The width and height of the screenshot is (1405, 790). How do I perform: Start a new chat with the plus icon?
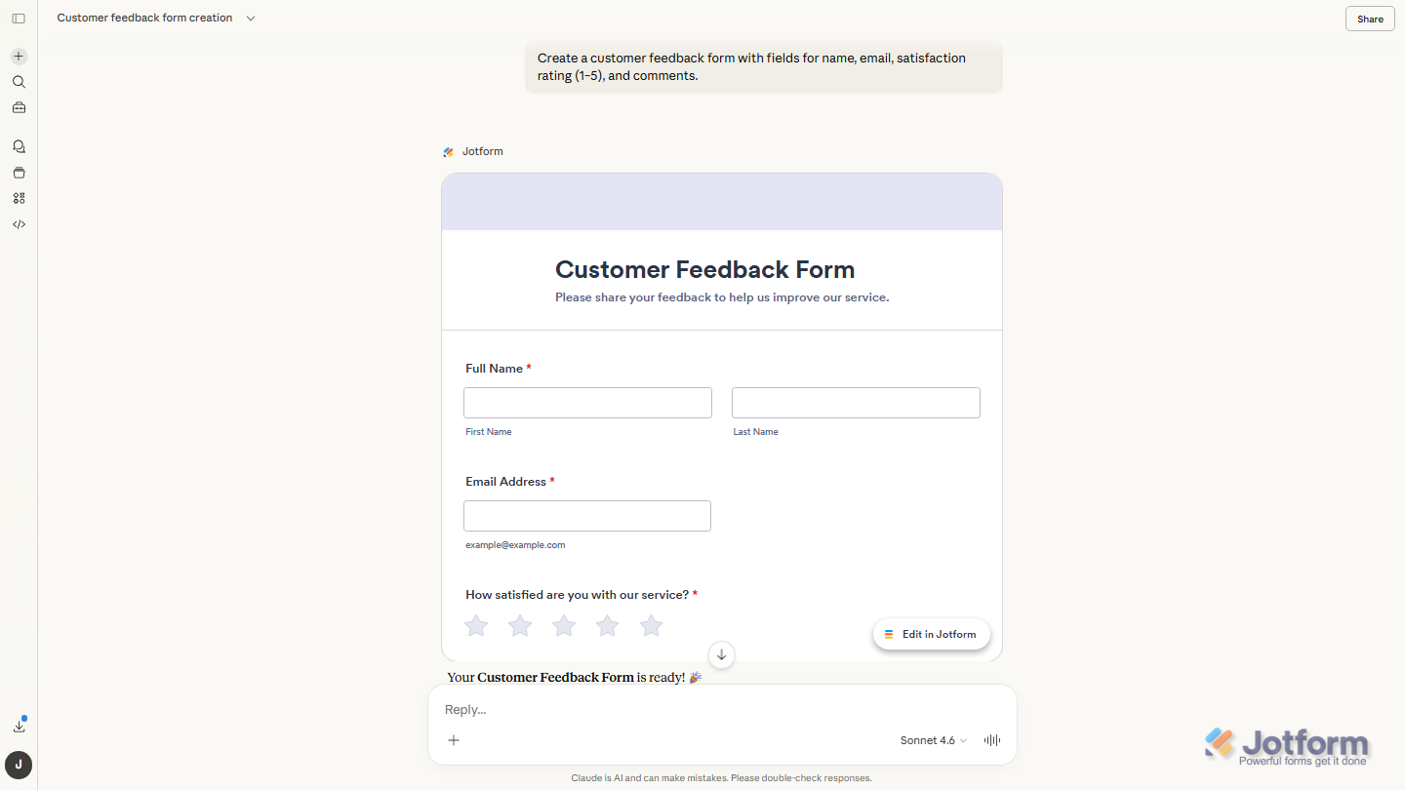click(19, 56)
